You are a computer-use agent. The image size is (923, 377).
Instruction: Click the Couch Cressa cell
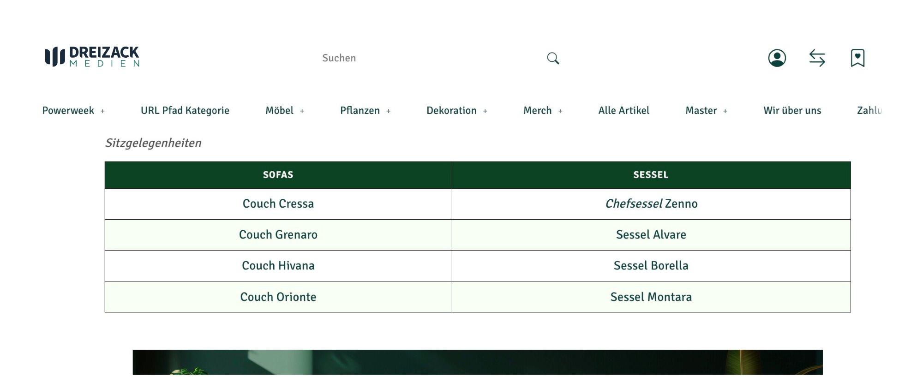pyautogui.click(x=278, y=204)
